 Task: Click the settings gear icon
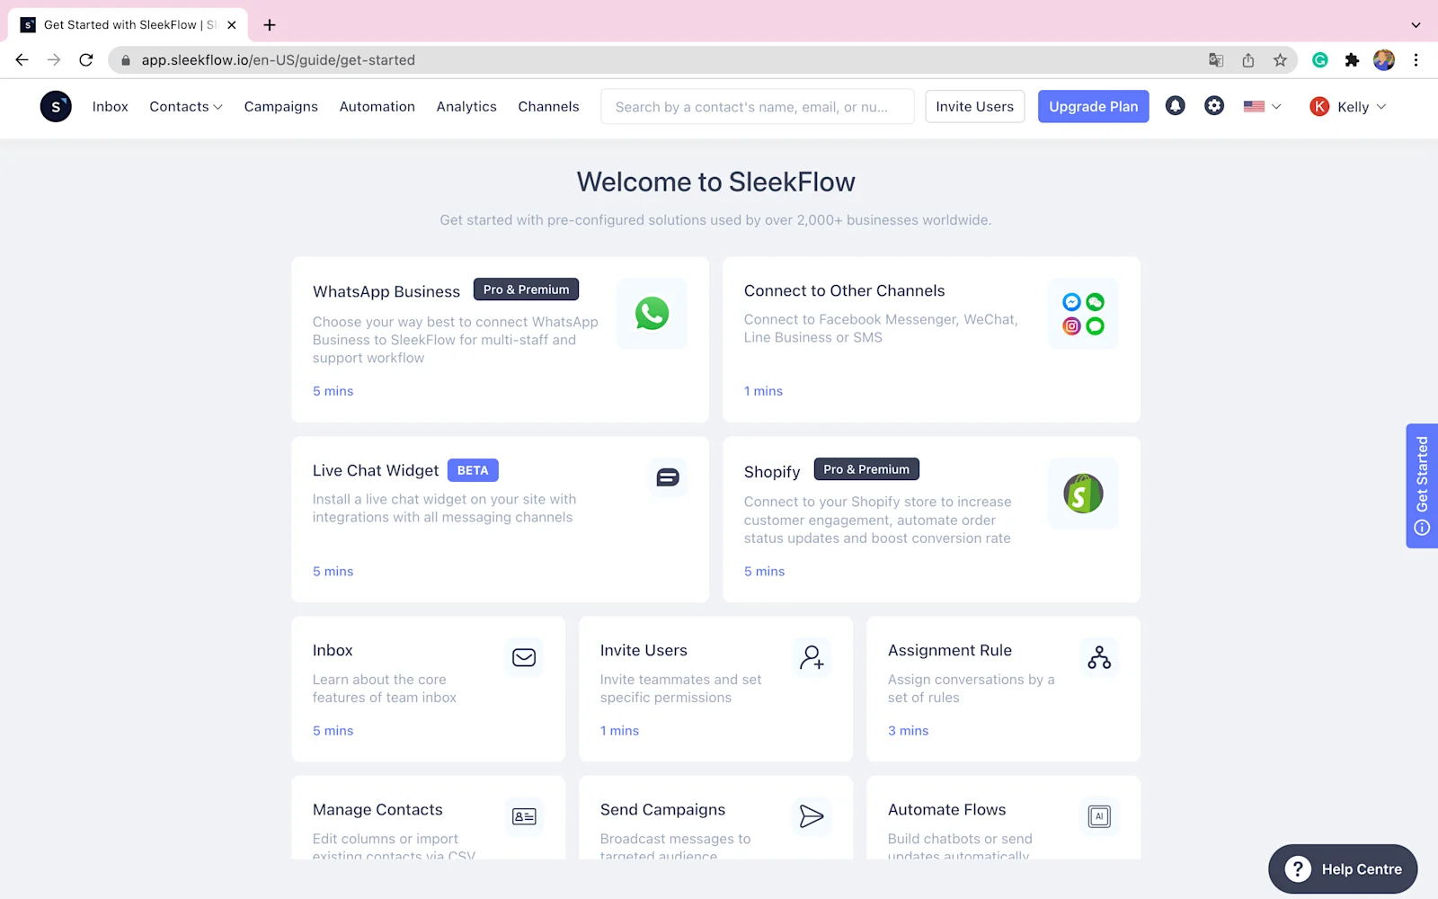click(1214, 106)
